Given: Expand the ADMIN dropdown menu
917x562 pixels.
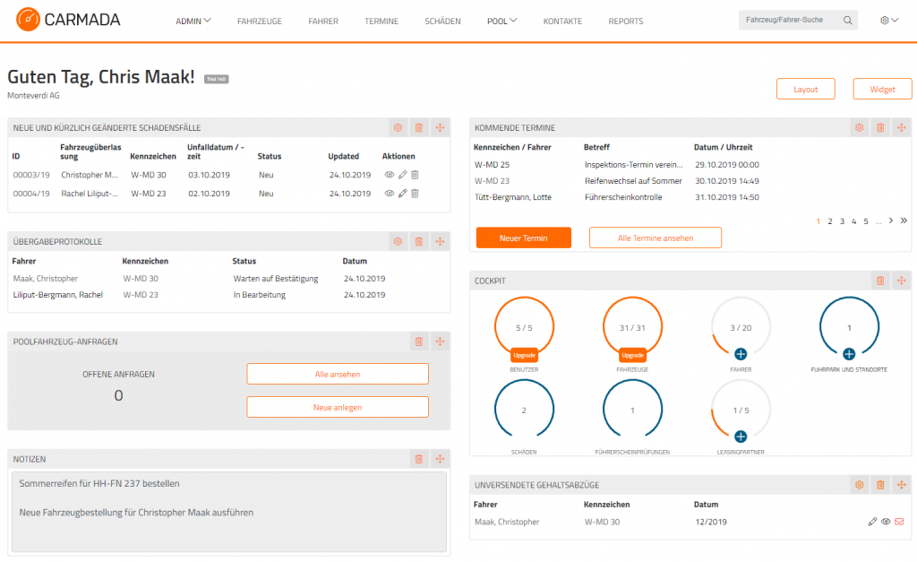Looking at the screenshot, I should click(193, 22).
